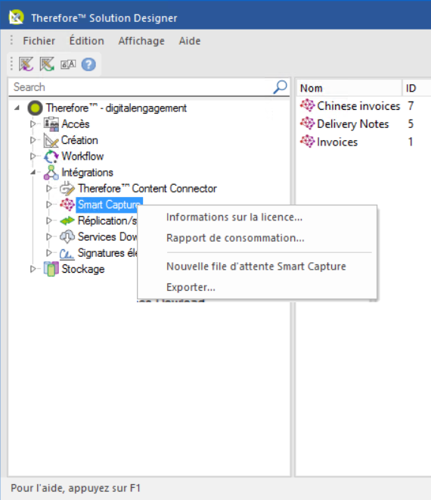Click the Réplication green arrows icon
Screen dimensions: 431x500
(x=67, y=220)
